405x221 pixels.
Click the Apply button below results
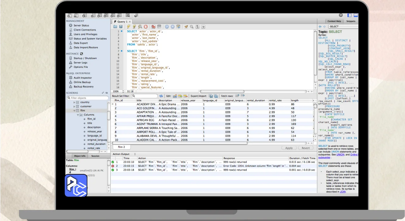[289, 148]
